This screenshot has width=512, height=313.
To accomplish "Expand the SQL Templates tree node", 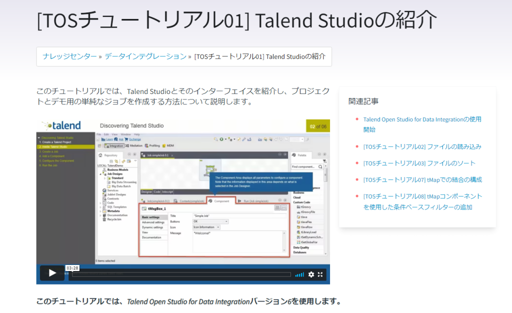I will click(x=100, y=207).
